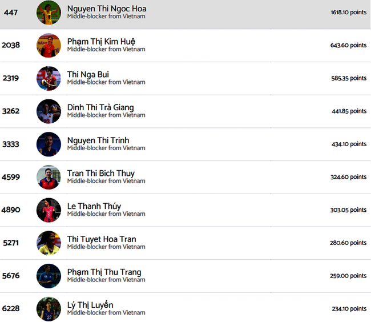Open Tran Thi Bich Thuy's profile picture

(x=49, y=177)
